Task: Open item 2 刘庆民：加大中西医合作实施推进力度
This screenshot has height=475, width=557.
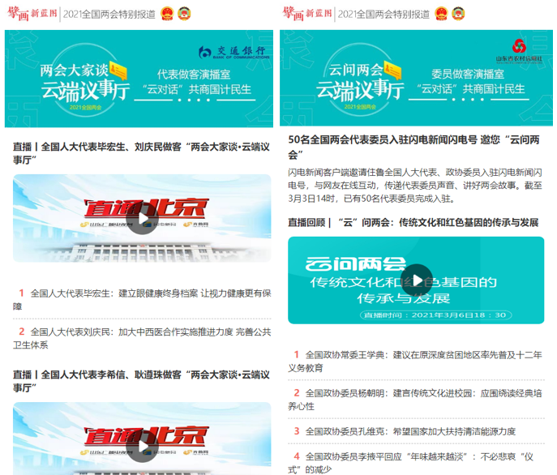Action: pyautogui.click(x=142, y=338)
